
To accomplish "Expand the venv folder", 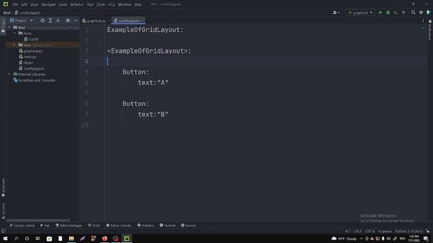I will point(15,45).
